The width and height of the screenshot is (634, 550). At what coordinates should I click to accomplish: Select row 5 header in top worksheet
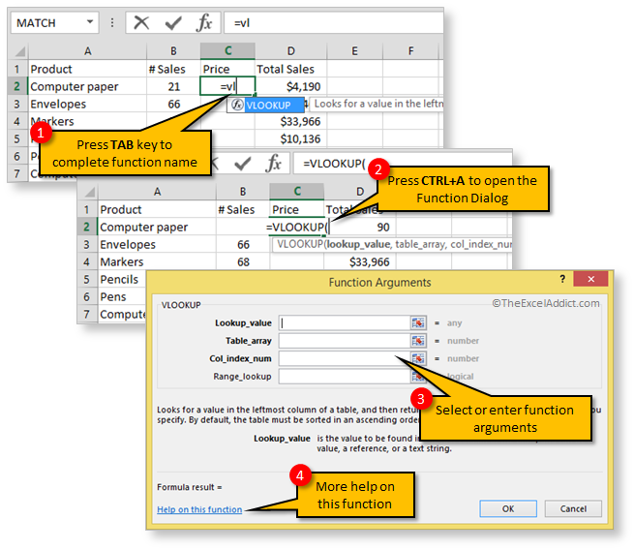coord(17,138)
